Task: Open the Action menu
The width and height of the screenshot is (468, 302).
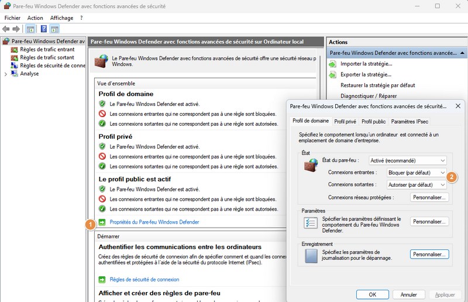Action: click(x=35, y=18)
